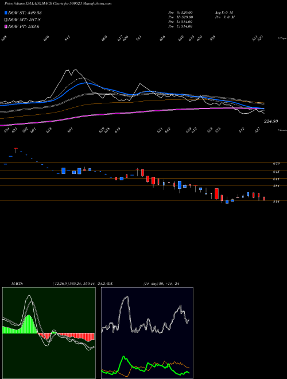Click the latest red candlestick near 514
Screen dimensions: 287x379
pyautogui.click(x=264, y=199)
